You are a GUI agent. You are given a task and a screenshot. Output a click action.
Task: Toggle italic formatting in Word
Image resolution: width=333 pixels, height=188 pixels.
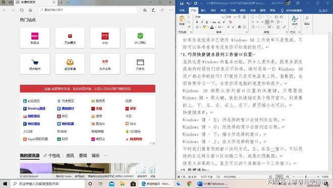click(x=202, y=22)
